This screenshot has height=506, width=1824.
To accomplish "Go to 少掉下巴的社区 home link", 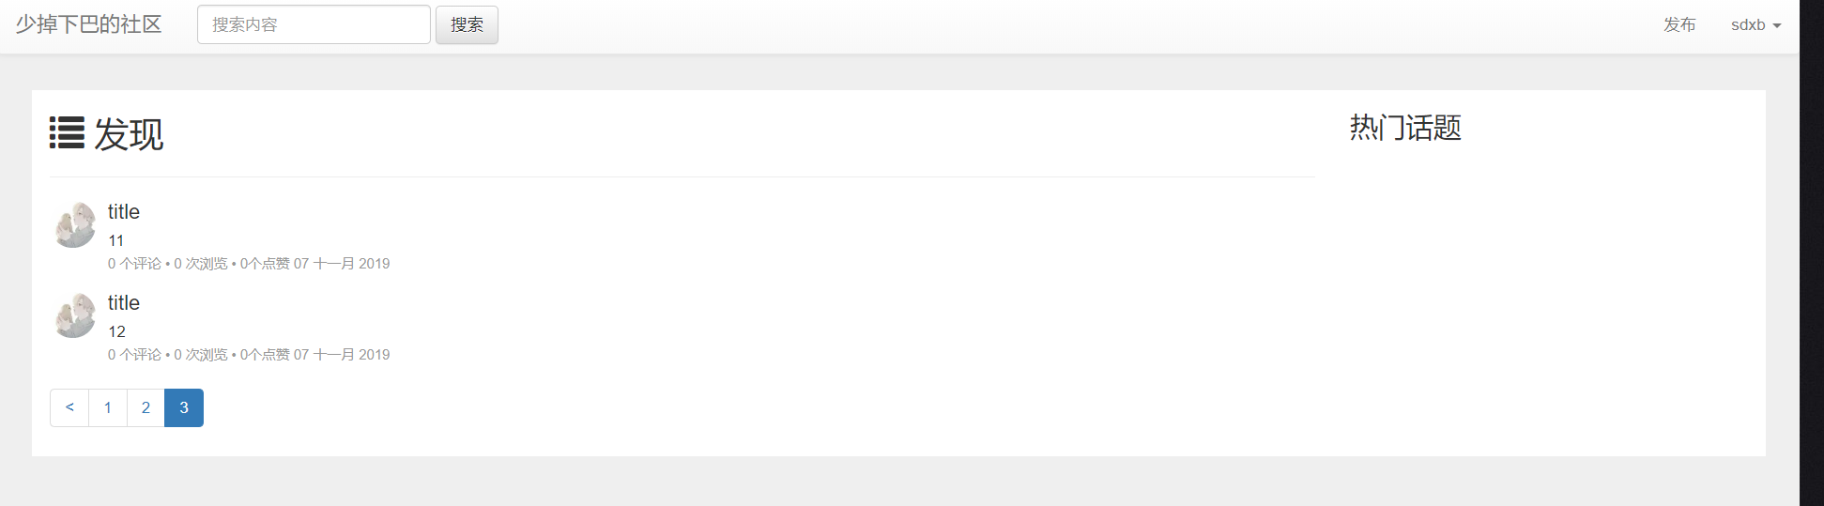I will pyautogui.click(x=88, y=24).
